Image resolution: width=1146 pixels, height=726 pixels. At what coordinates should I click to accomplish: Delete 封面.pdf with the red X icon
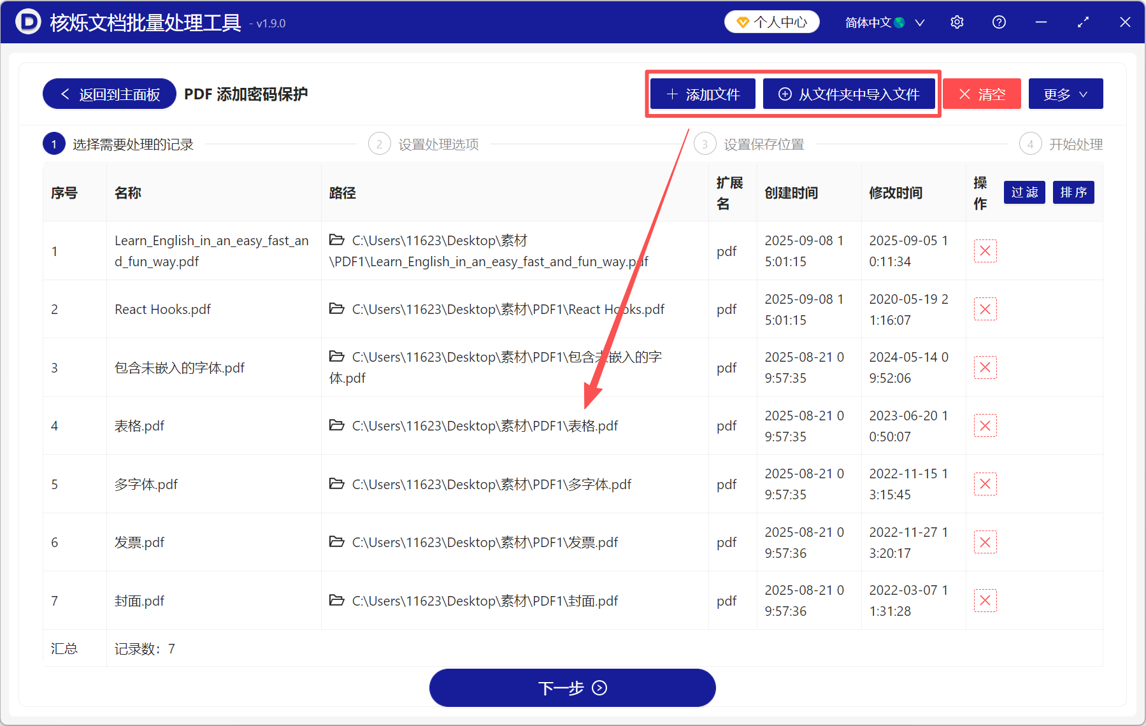click(x=985, y=600)
